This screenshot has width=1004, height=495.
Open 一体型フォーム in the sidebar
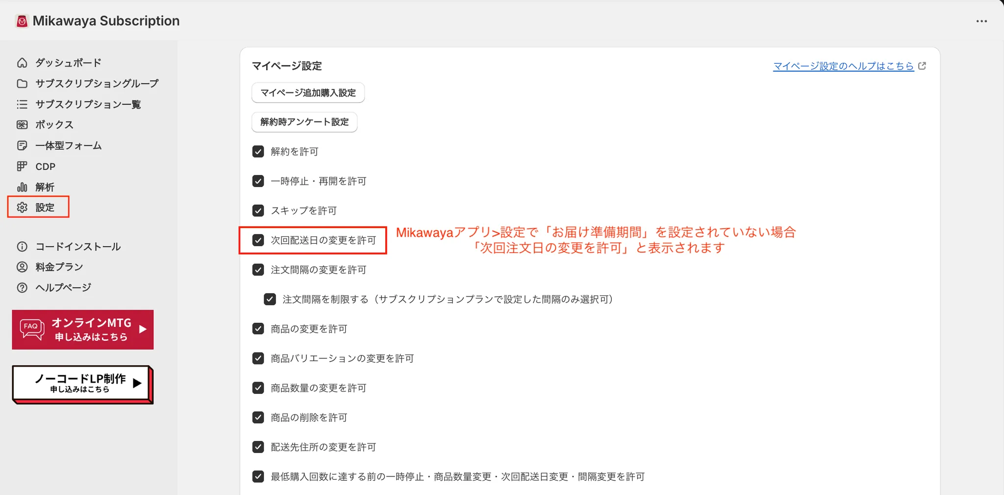coord(69,145)
